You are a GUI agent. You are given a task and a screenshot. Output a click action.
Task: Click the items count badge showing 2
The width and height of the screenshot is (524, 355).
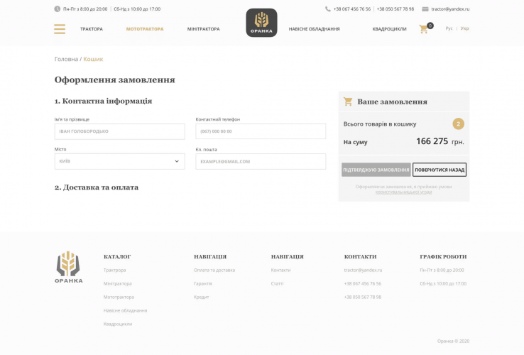[458, 124]
